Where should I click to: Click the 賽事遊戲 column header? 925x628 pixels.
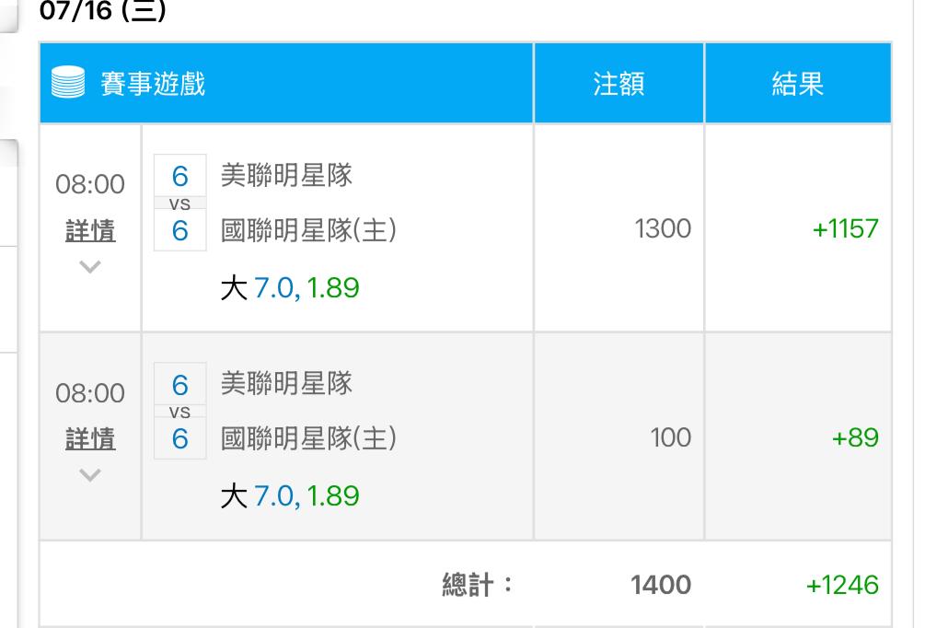point(153,83)
